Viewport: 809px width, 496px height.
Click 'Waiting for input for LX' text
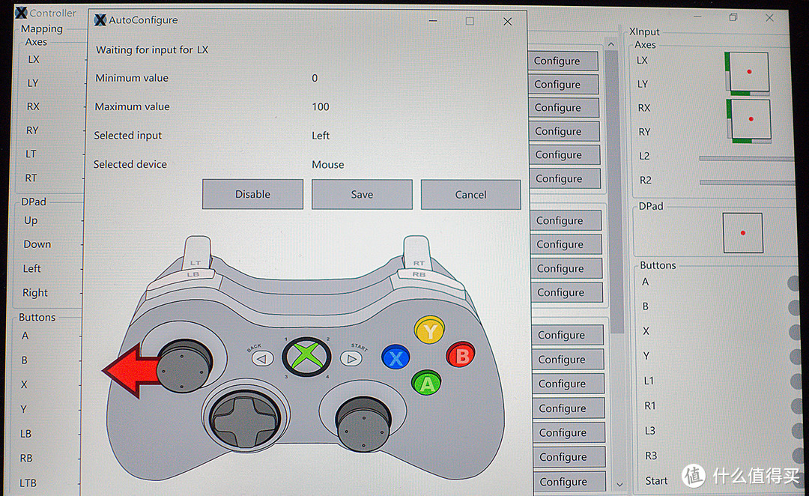152,50
